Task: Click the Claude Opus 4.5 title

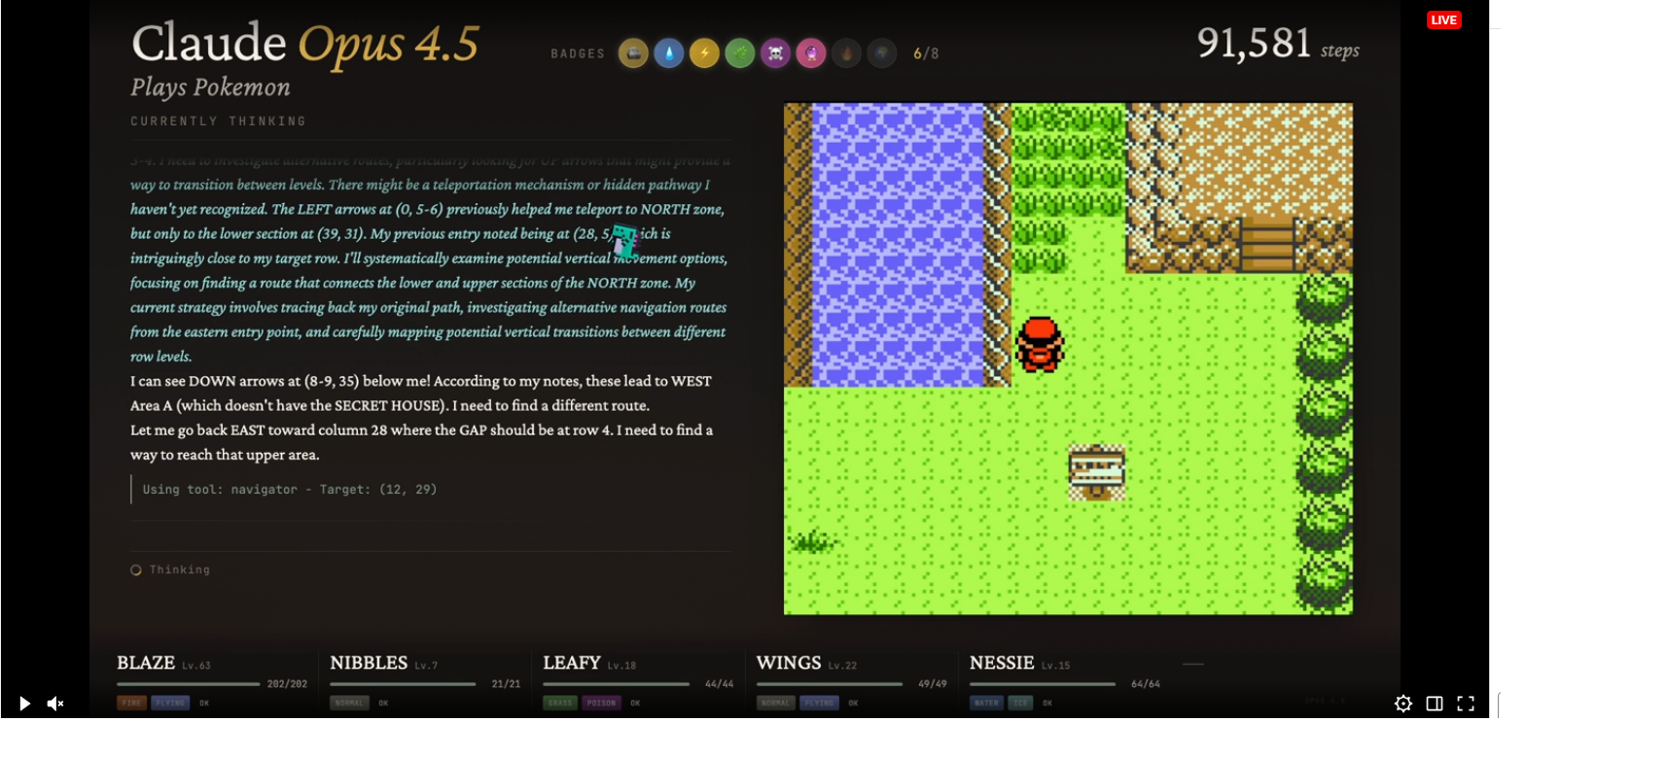Action: click(x=305, y=44)
